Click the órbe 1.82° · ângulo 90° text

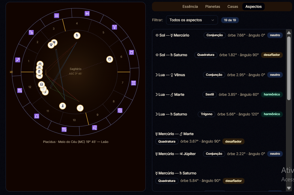pyautogui.click(x=239, y=55)
